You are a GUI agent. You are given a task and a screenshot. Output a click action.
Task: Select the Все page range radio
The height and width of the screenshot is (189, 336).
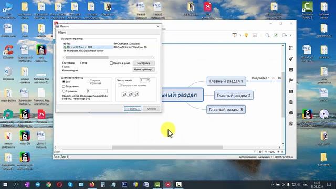(64, 82)
